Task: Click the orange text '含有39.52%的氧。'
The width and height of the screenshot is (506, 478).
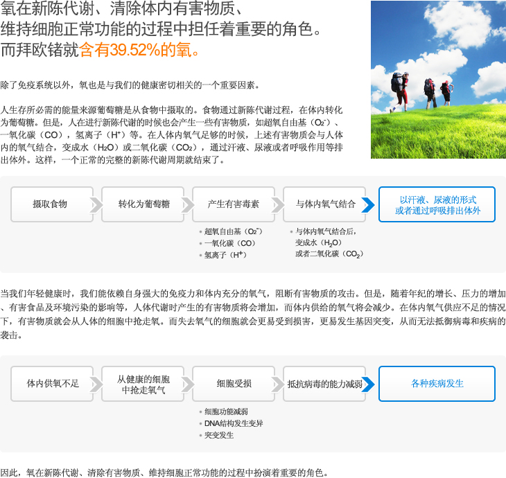Action: click(x=139, y=50)
